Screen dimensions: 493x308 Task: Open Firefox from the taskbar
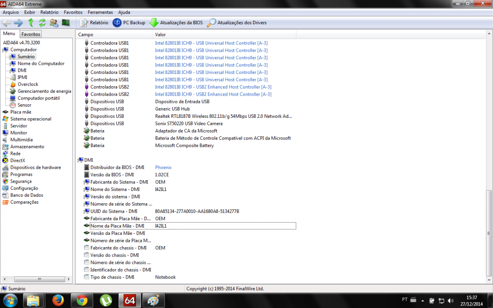(58, 301)
